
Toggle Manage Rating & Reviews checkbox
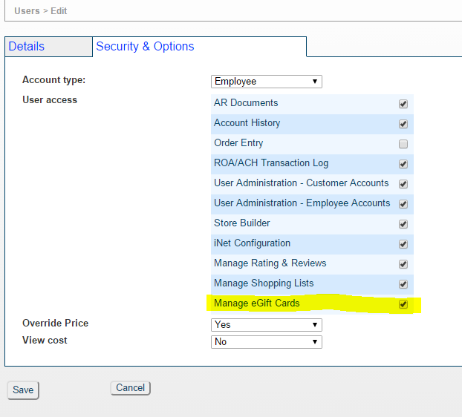tap(403, 264)
